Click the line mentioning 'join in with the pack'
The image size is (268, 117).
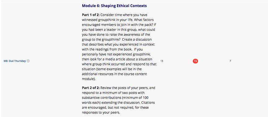(119, 24)
